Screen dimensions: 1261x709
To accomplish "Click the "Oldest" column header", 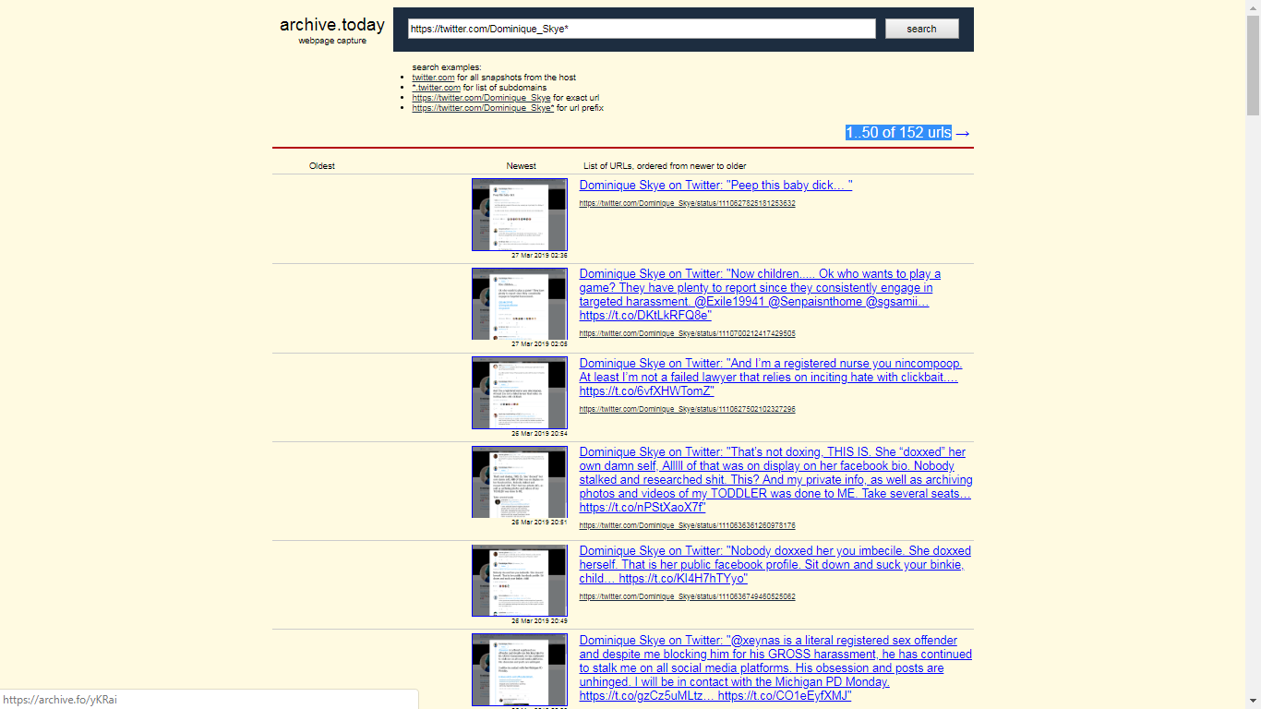I will [x=322, y=166].
